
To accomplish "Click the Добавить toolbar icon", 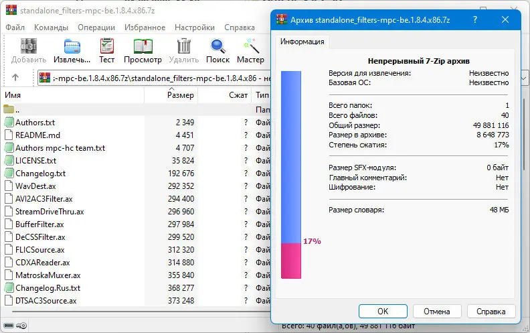I will [x=29, y=46].
